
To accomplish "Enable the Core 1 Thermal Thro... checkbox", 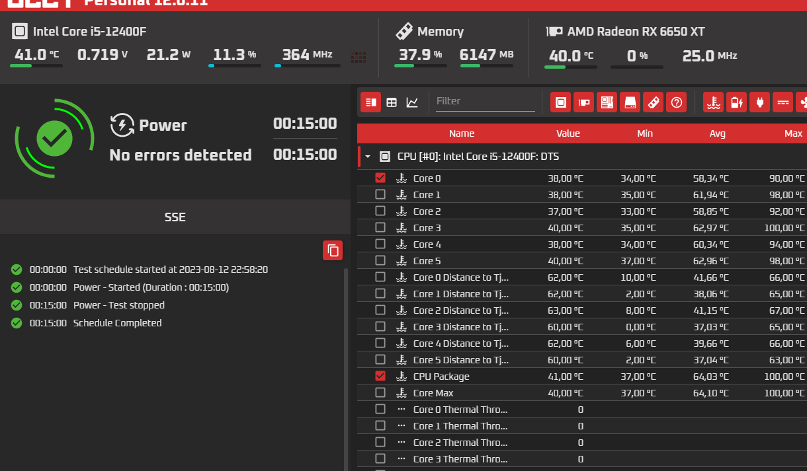I will [x=380, y=425].
